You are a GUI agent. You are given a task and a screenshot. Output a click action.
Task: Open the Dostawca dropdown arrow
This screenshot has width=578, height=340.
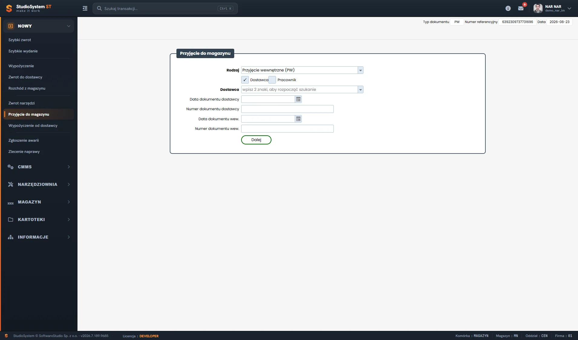(360, 90)
